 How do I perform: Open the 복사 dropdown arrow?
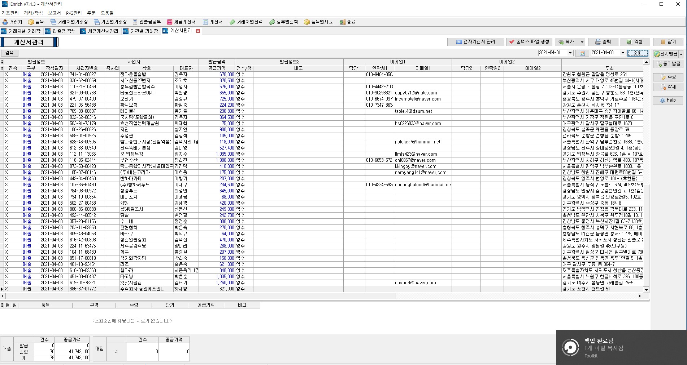[582, 42]
